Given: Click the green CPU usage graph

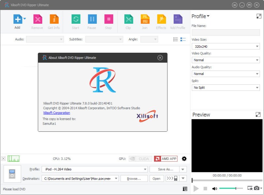Looking at the screenshot, I should 14,158.
